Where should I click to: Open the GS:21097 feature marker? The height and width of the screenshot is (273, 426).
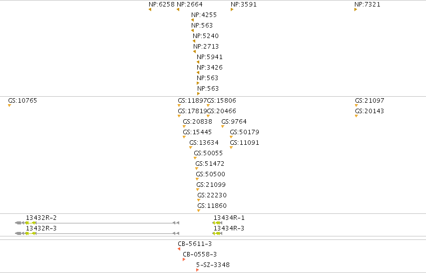[x=356, y=106]
